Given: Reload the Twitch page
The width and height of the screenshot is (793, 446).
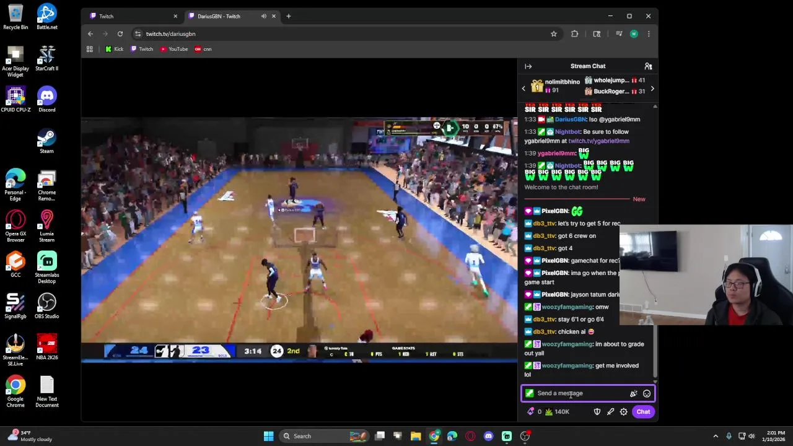Looking at the screenshot, I should (x=120, y=34).
